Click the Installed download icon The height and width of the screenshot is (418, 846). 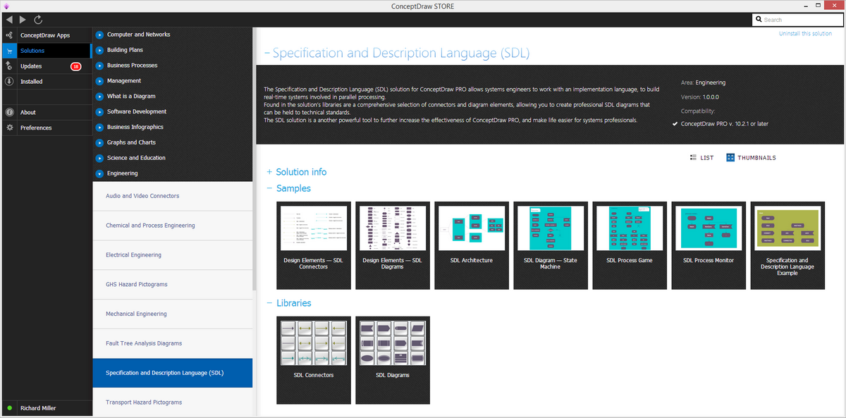pos(9,82)
